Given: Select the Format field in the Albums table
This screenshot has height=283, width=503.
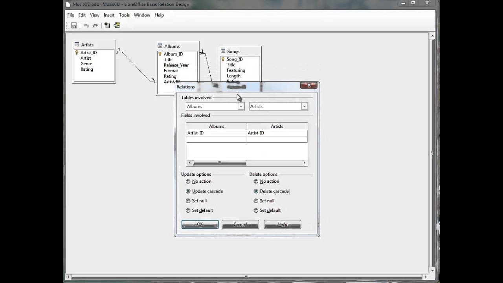Looking at the screenshot, I should (171, 71).
